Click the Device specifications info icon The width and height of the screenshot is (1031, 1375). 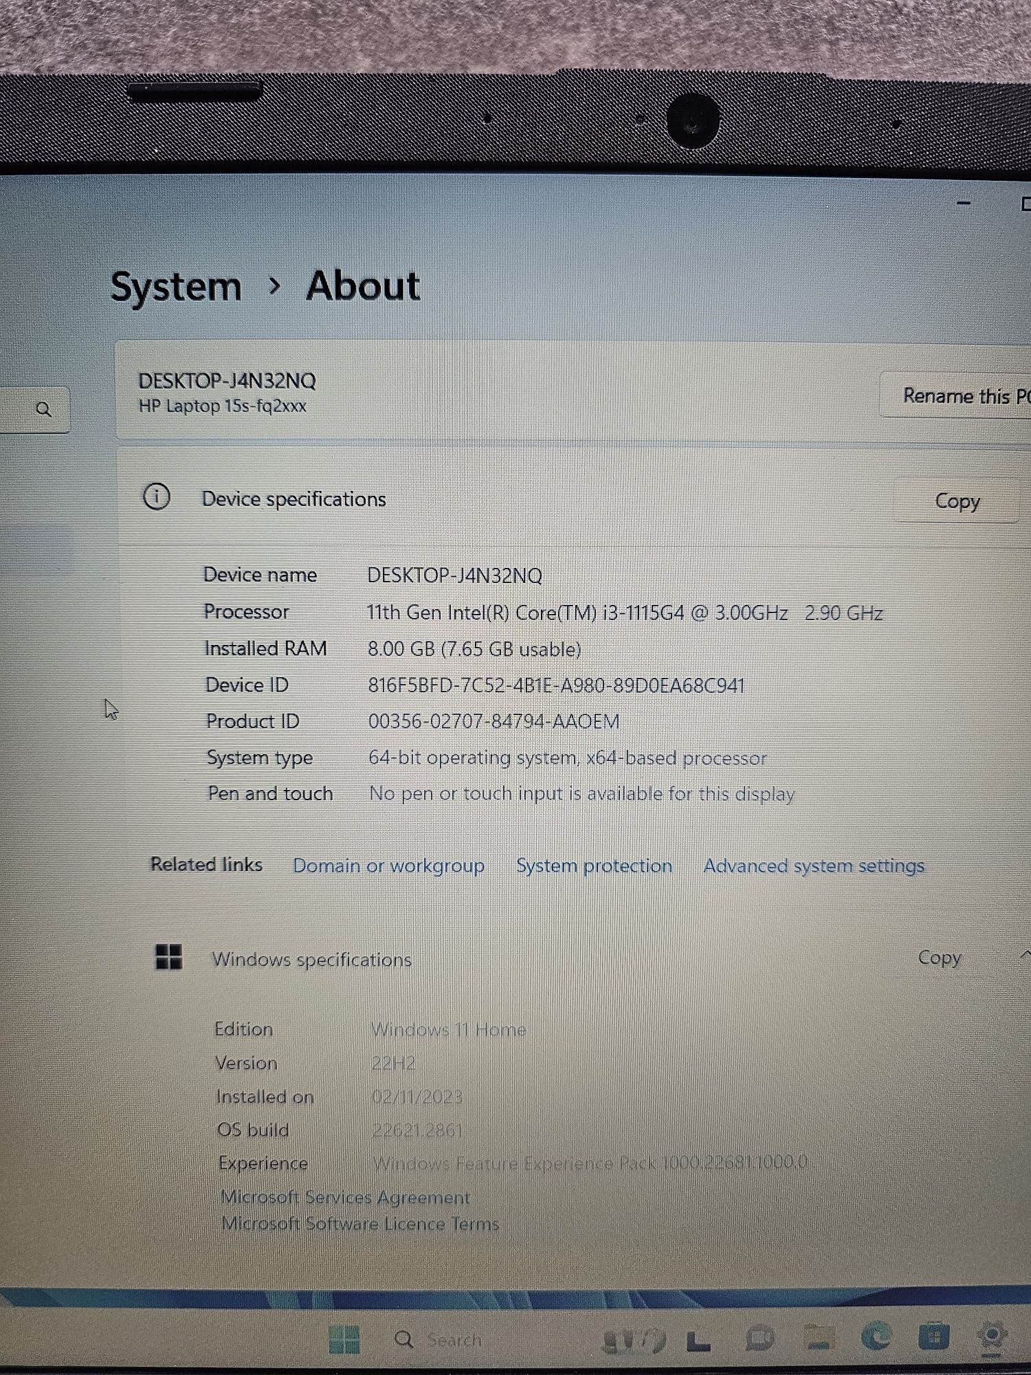click(157, 496)
